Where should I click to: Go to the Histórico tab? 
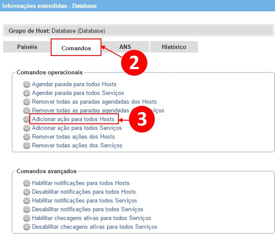174,47
